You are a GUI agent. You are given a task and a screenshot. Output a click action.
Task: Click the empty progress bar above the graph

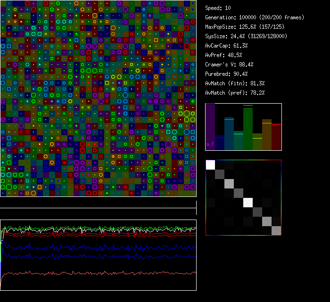[x=98, y=203]
